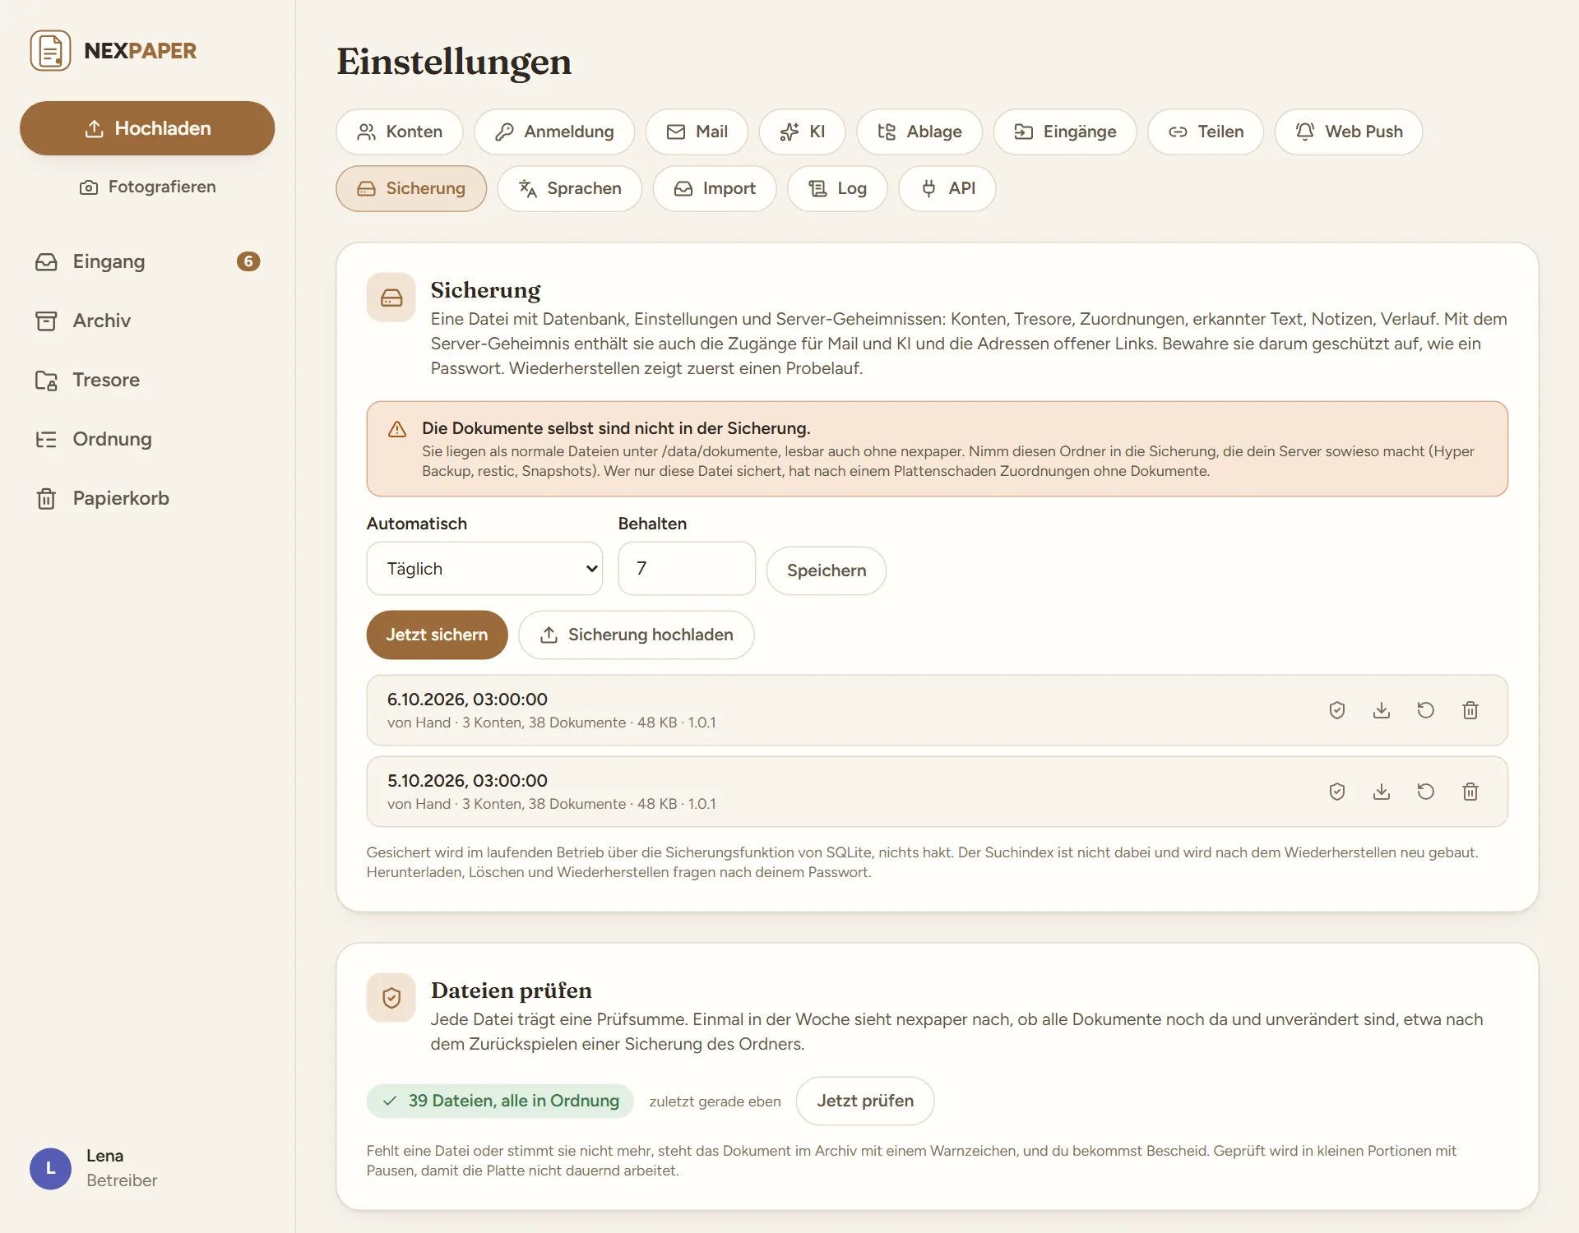Download the 6.10.2026 backup file
Screen dimensions: 1579x1233
click(x=1382, y=710)
